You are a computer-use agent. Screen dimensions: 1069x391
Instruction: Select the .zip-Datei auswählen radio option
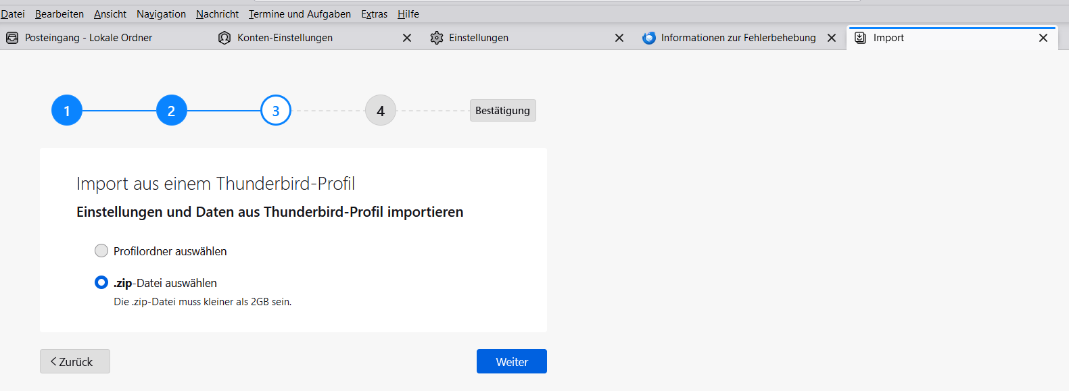click(101, 282)
